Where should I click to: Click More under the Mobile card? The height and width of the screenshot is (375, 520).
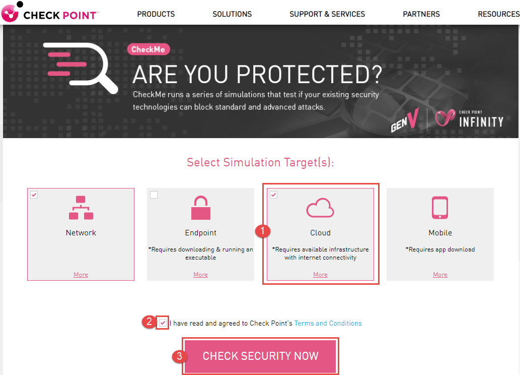[x=440, y=275]
